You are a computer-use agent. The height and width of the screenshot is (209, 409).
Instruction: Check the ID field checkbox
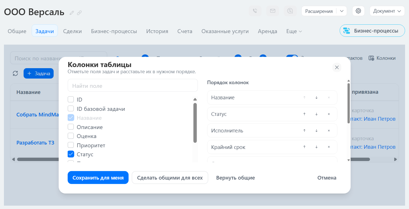pyautogui.click(x=71, y=100)
